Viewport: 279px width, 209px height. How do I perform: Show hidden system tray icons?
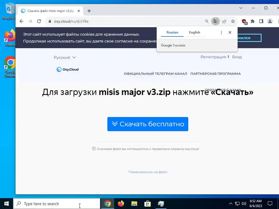pos(231,204)
